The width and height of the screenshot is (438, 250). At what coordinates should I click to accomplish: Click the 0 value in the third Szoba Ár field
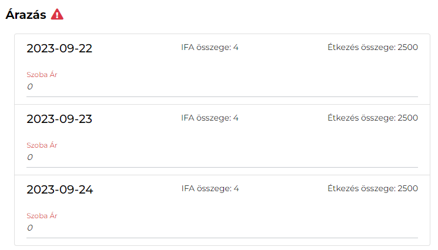coord(30,228)
